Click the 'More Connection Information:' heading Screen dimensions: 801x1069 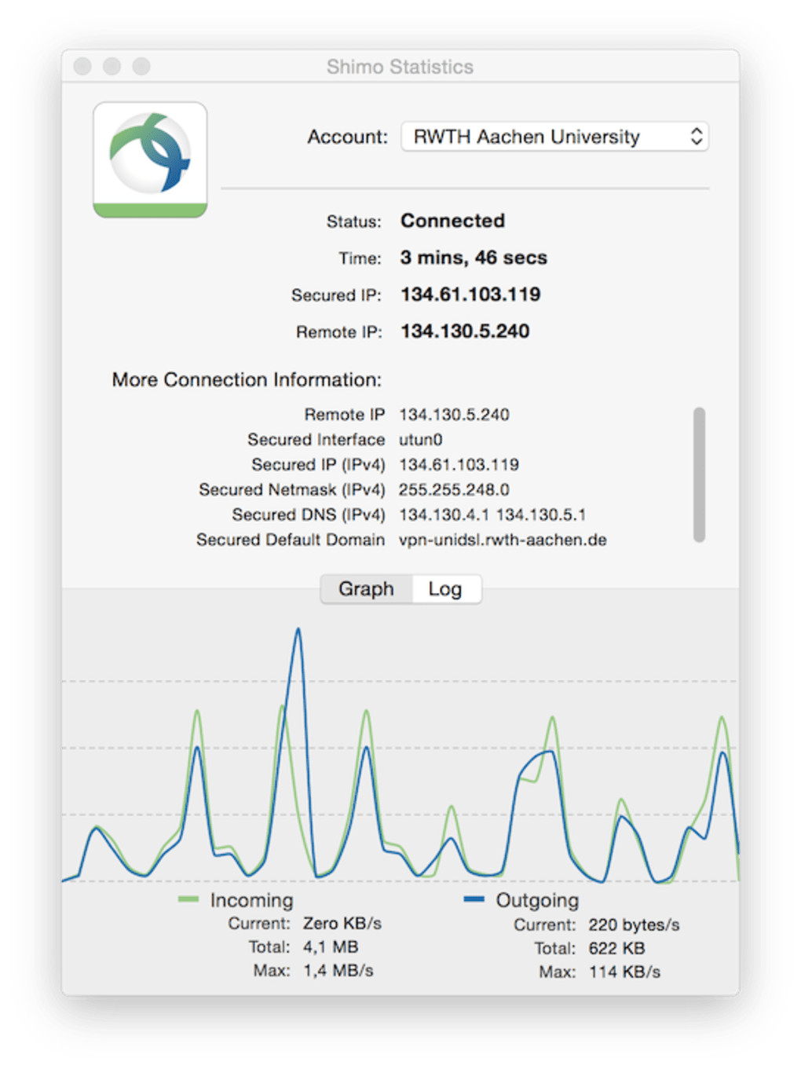pyautogui.click(x=247, y=380)
